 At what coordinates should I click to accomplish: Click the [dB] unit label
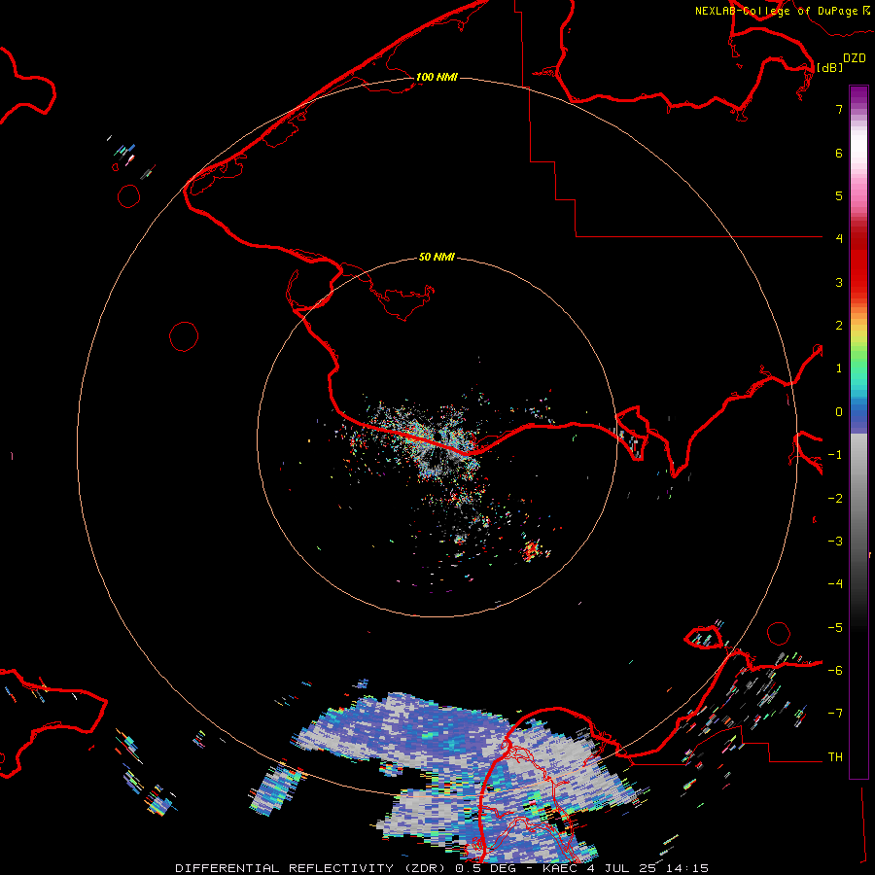point(830,67)
